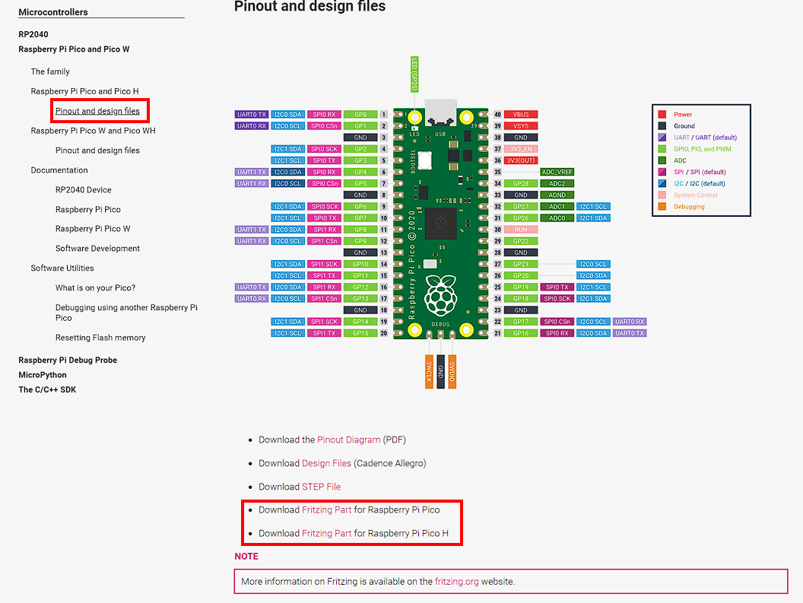Click the LED (GP25) label above board
Screen dimensions: 803x603
(x=414, y=75)
